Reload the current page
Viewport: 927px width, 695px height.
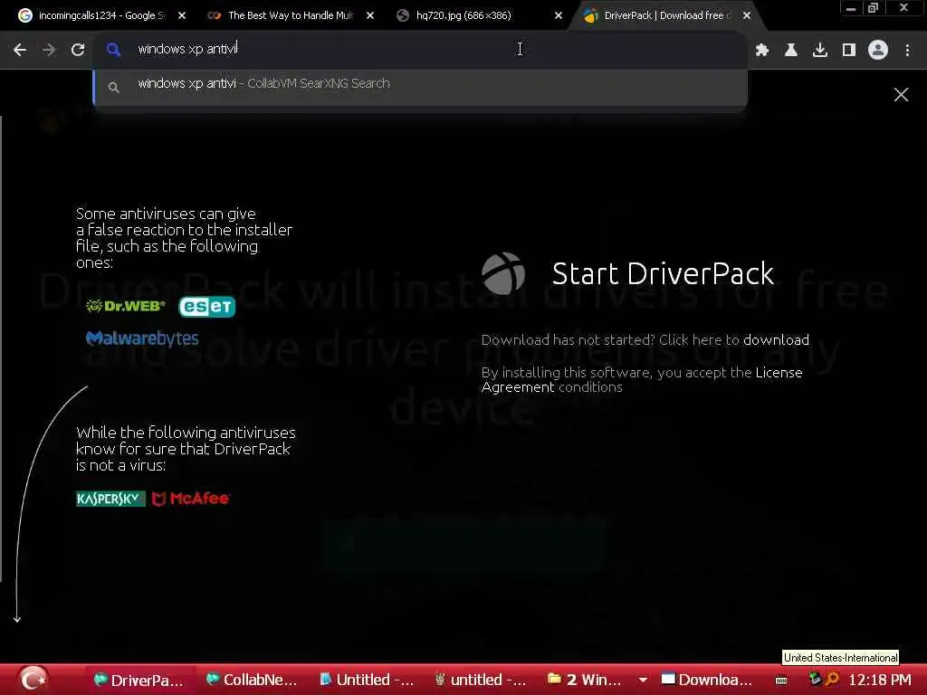(x=78, y=50)
